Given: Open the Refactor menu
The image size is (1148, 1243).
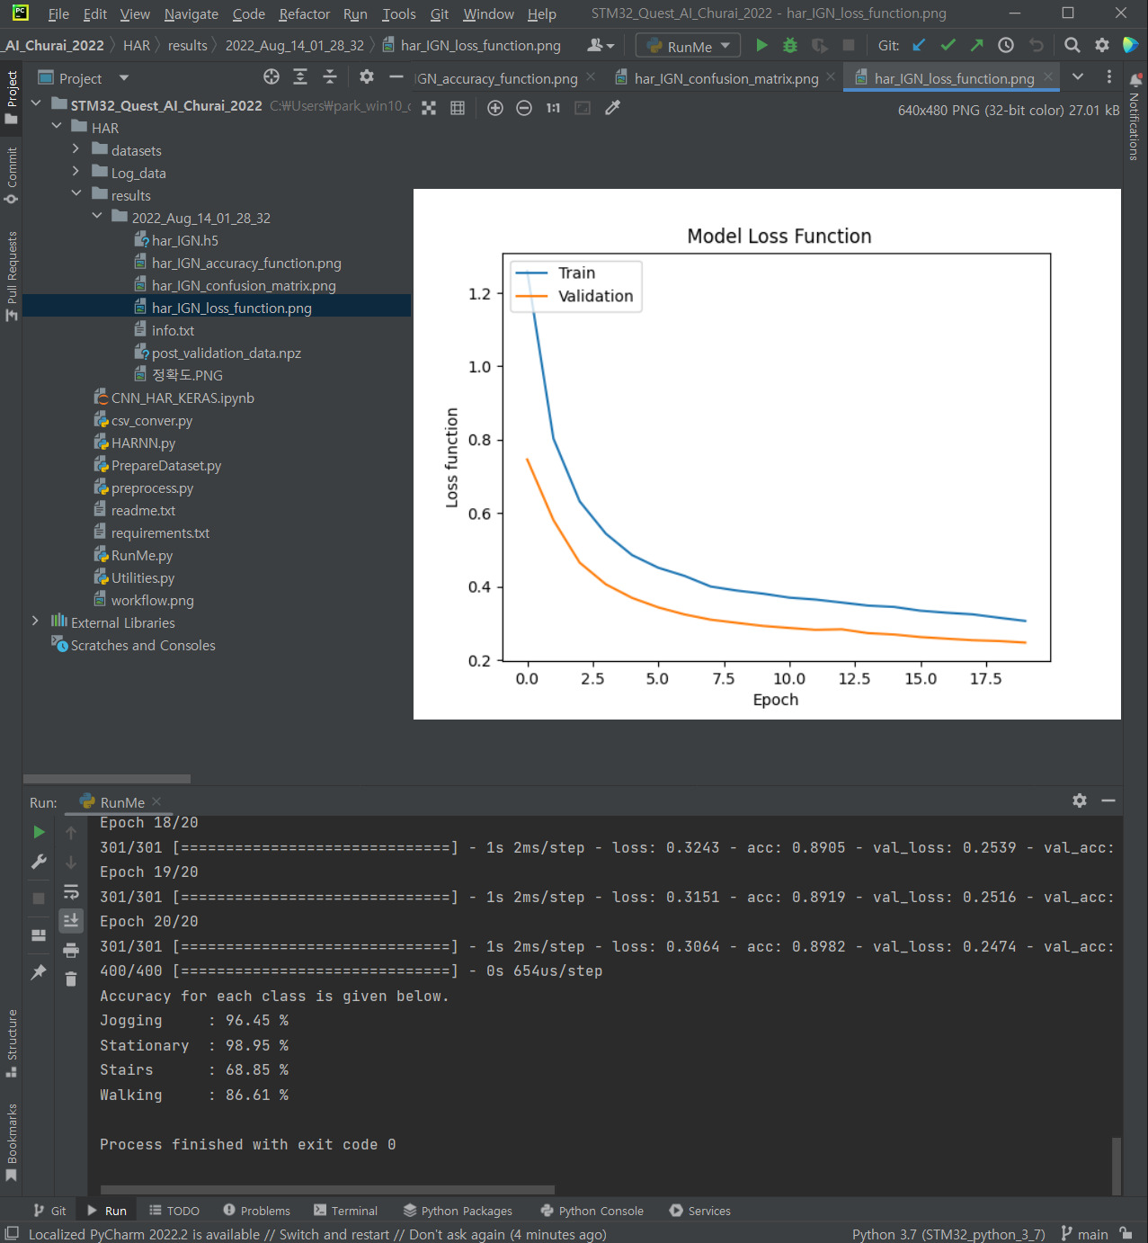Looking at the screenshot, I should tap(304, 14).
